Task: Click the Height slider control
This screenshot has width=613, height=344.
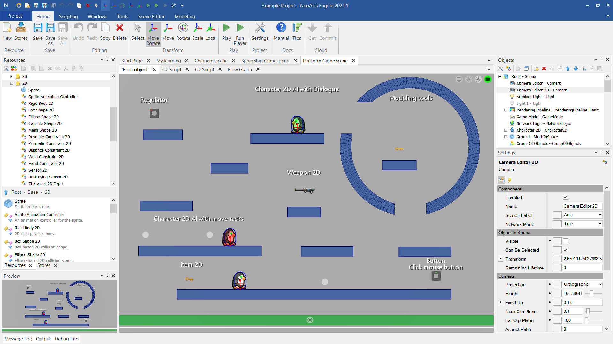Action: [591, 293]
